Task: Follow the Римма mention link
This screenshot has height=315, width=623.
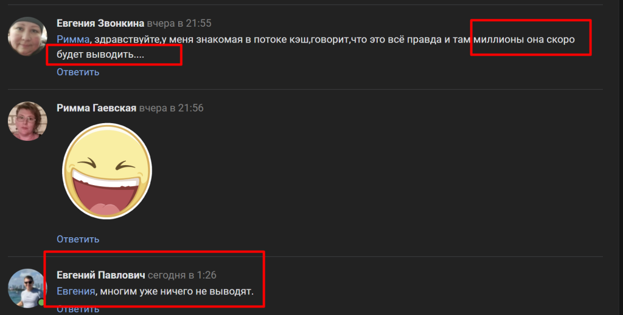Action: pyautogui.click(x=73, y=39)
